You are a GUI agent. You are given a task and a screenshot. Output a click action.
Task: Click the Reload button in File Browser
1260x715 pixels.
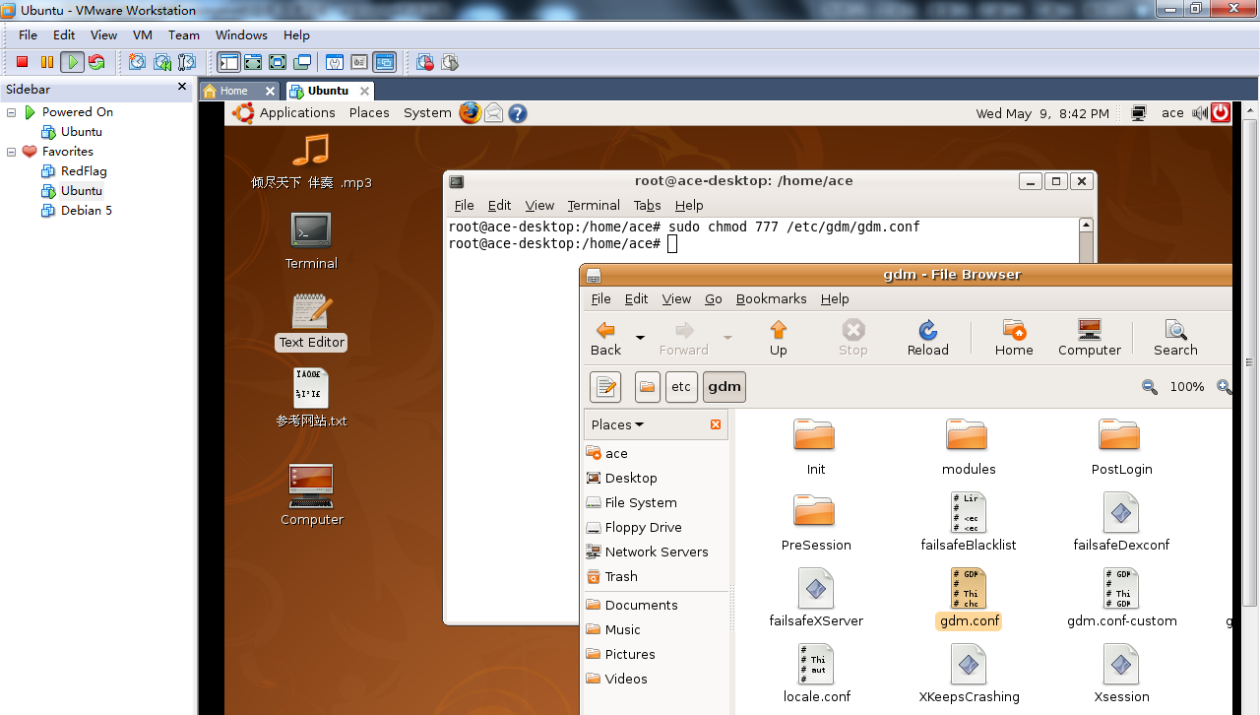[x=927, y=338]
